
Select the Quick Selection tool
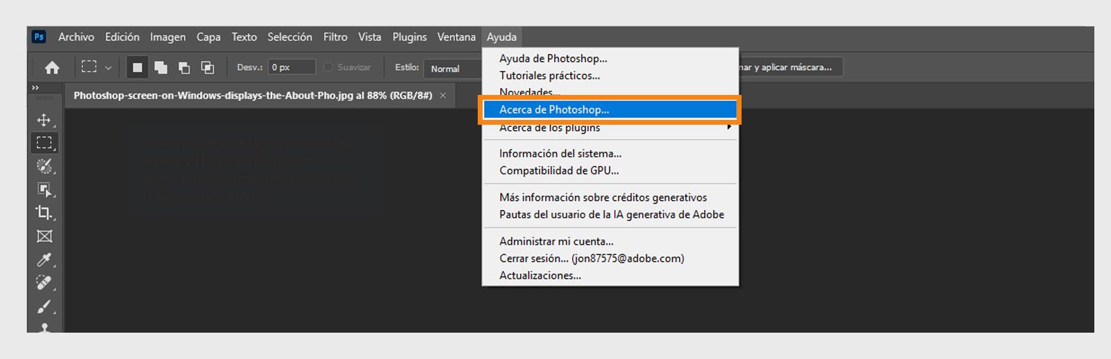point(44,166)
